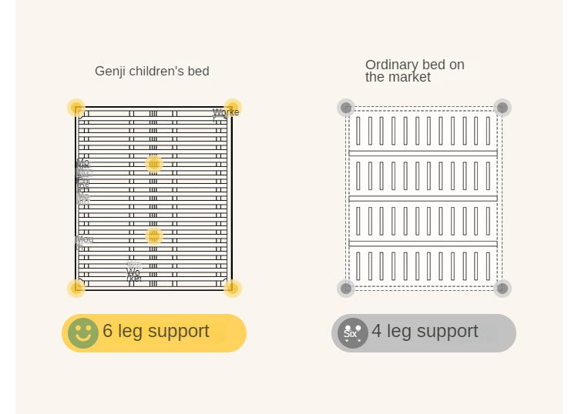Click the ordinary bed frame diagram
This screenshot has width=578, height=414.
tap(424, 199)
